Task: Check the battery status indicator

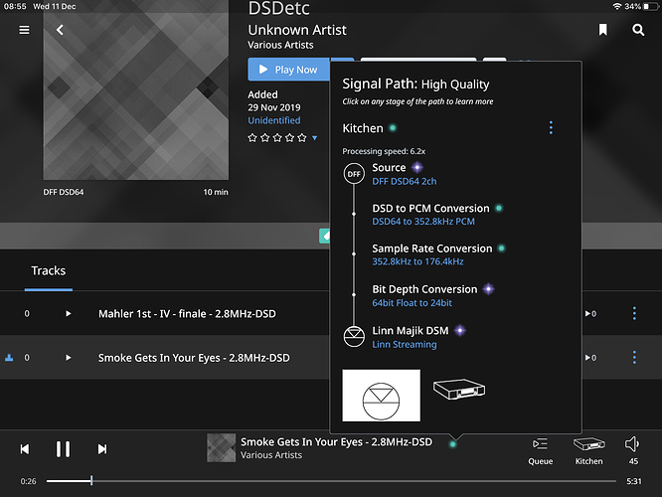Action: pyautogui.click(x=651, y=6)
